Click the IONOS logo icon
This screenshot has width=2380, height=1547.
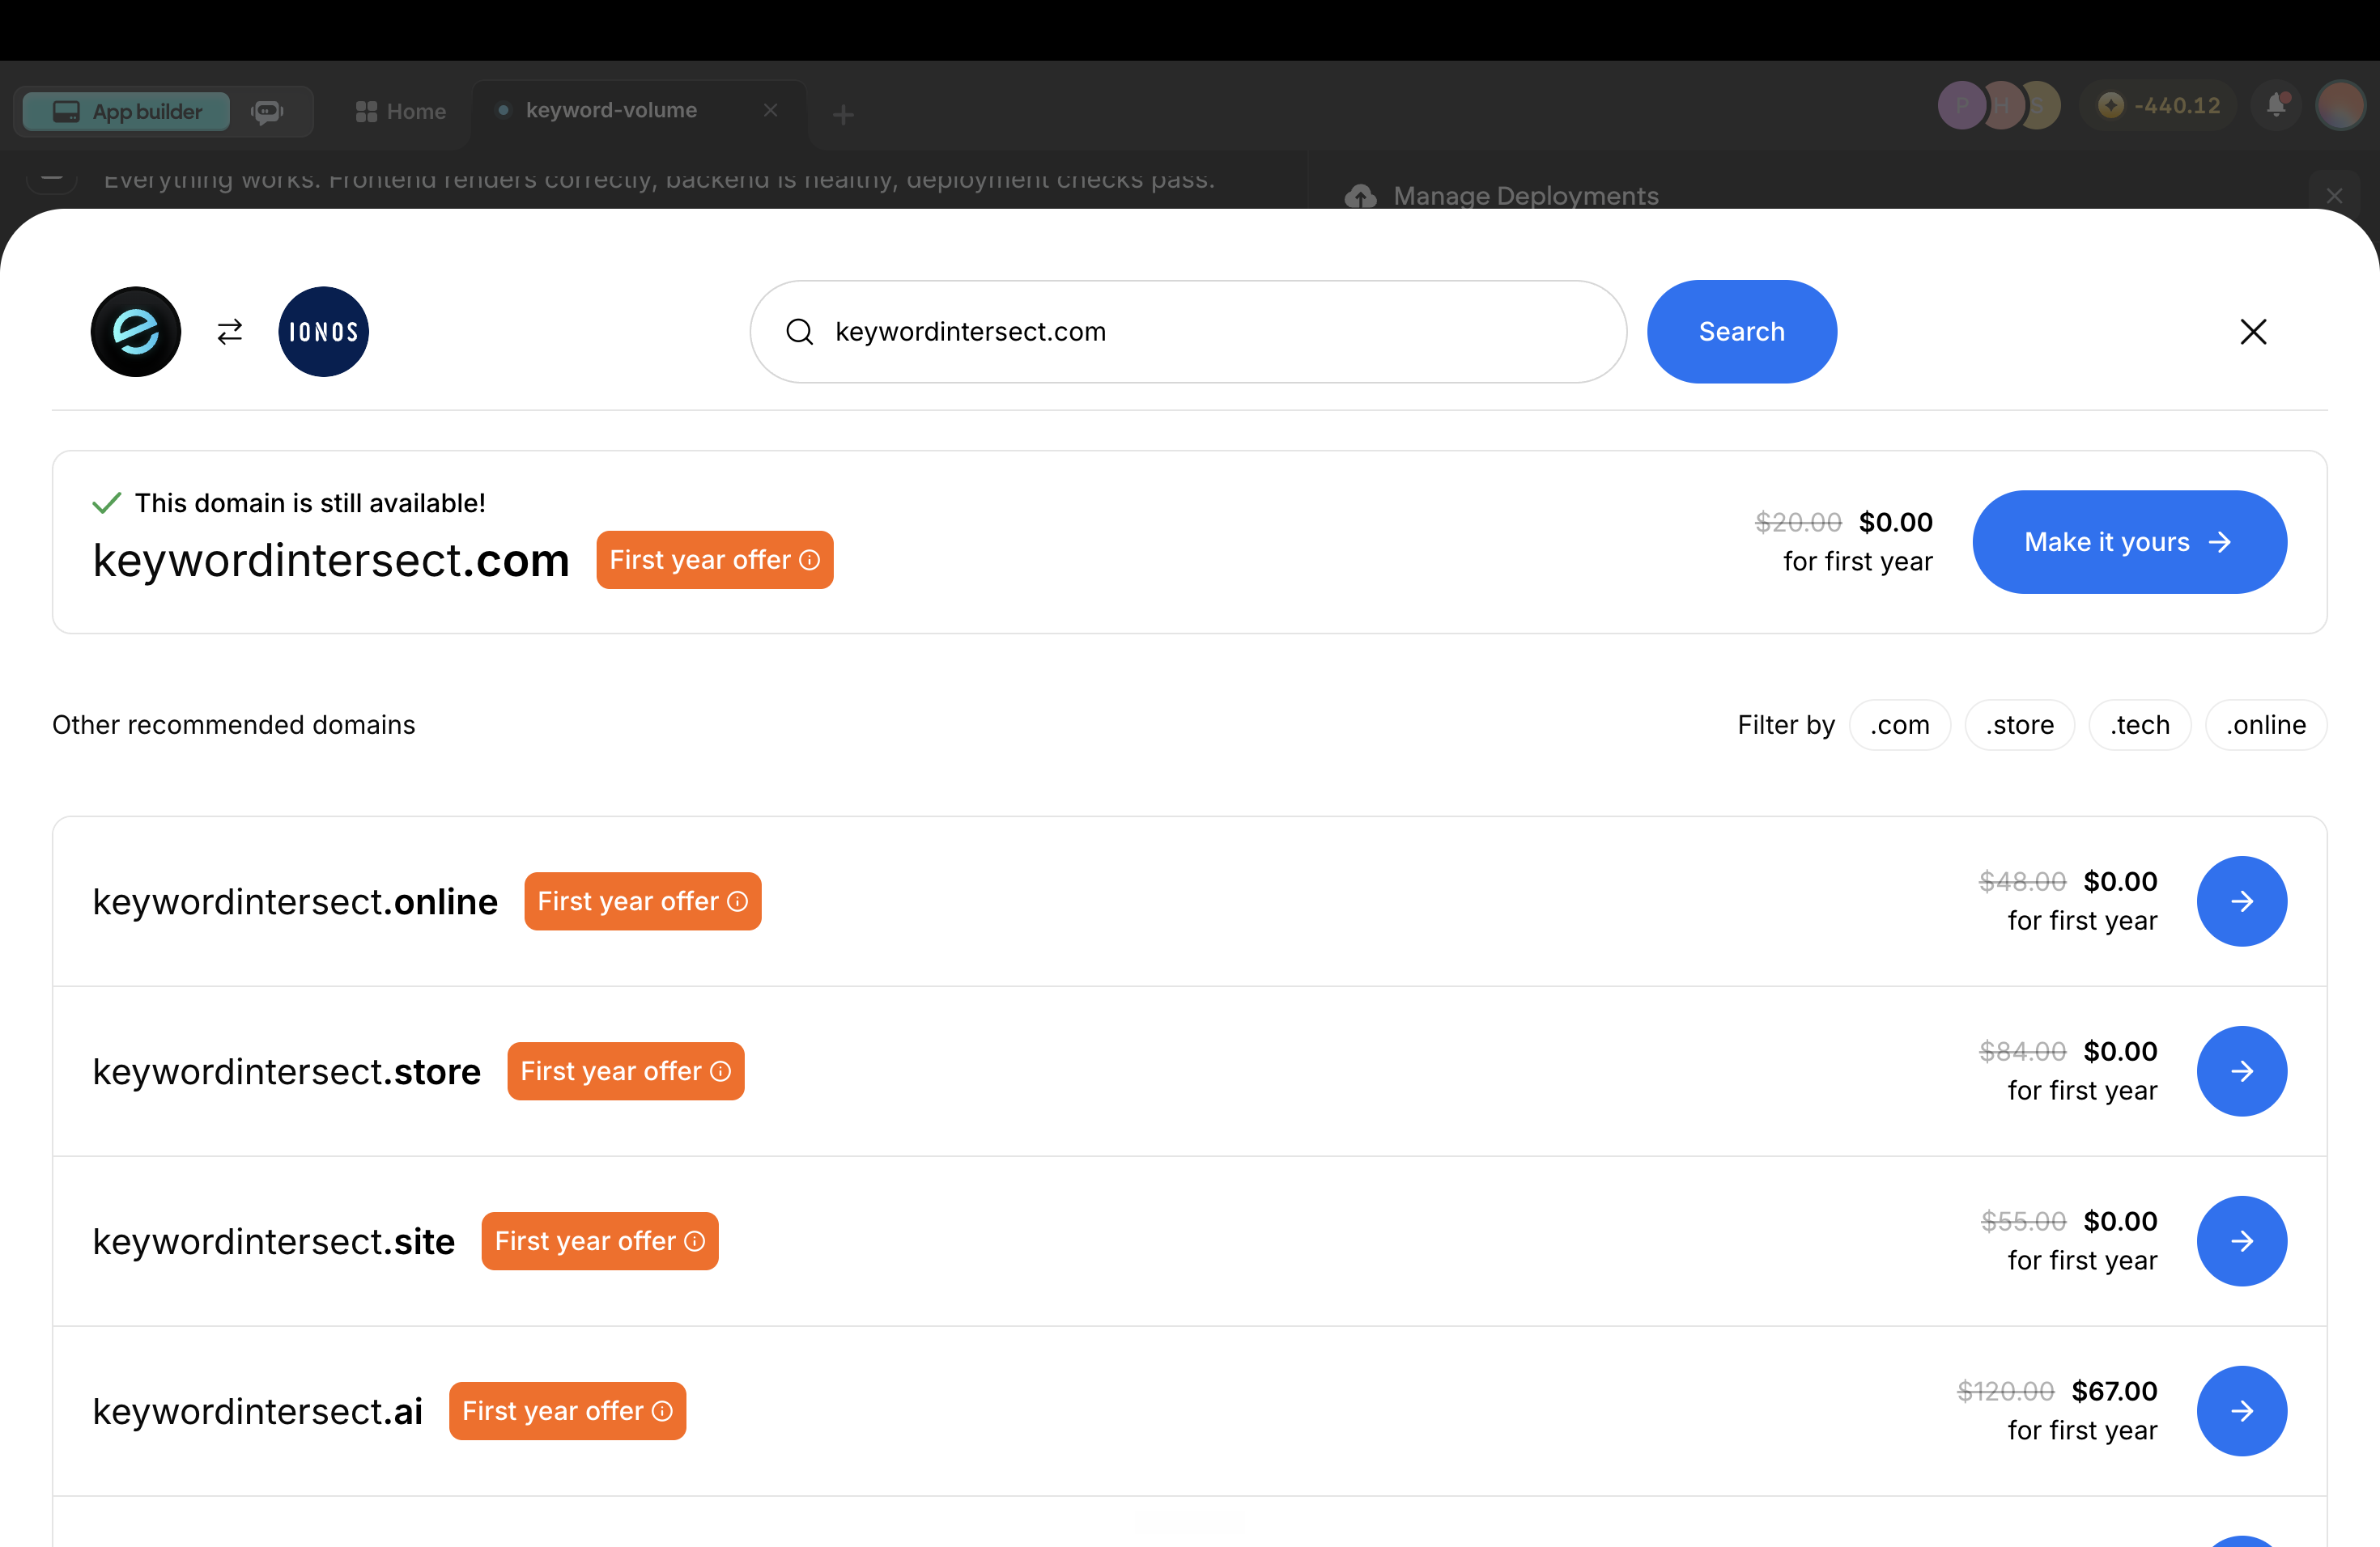click(x=323, y=332)
